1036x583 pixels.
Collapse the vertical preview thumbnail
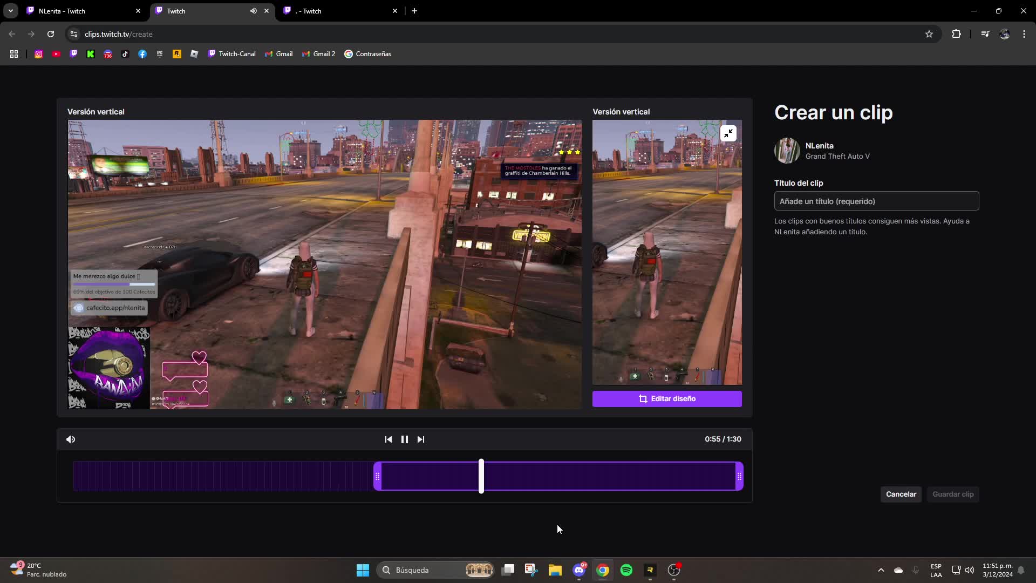click(728, 133)
